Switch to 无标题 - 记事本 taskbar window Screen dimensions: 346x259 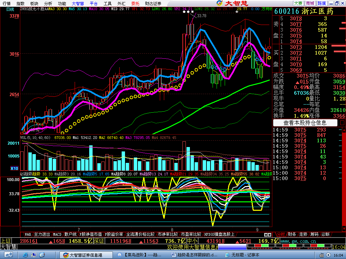pyautogui.click(x=242, y=255)
